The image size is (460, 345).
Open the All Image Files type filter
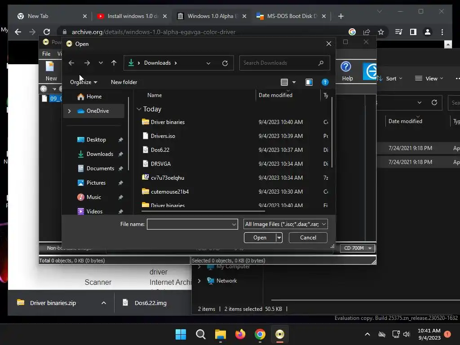tap(285, 224)
